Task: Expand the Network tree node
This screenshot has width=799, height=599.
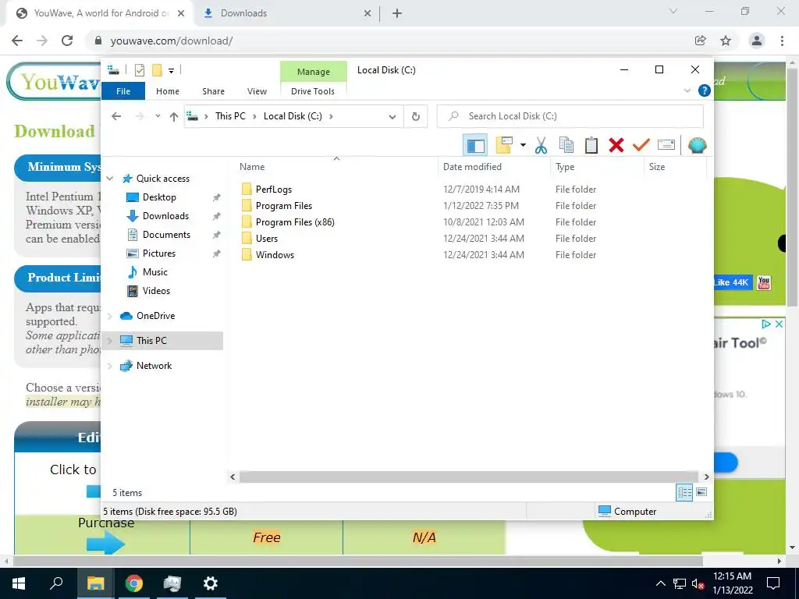Action: point(109,366)
